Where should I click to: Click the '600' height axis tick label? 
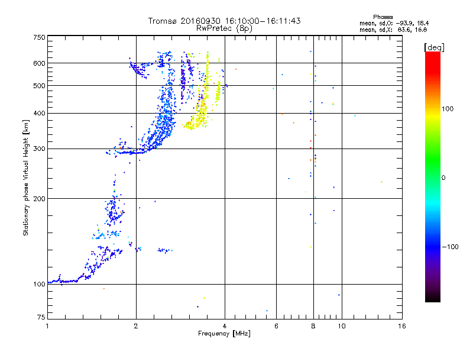pyautogui.click(x=39, y=63)
